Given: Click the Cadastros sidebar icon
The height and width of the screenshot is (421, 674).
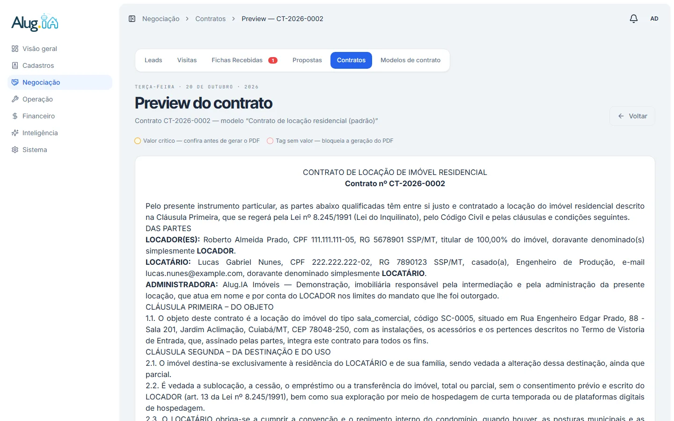Looking at the screenshot, I should pyautogui.click(x=15, y=65).
